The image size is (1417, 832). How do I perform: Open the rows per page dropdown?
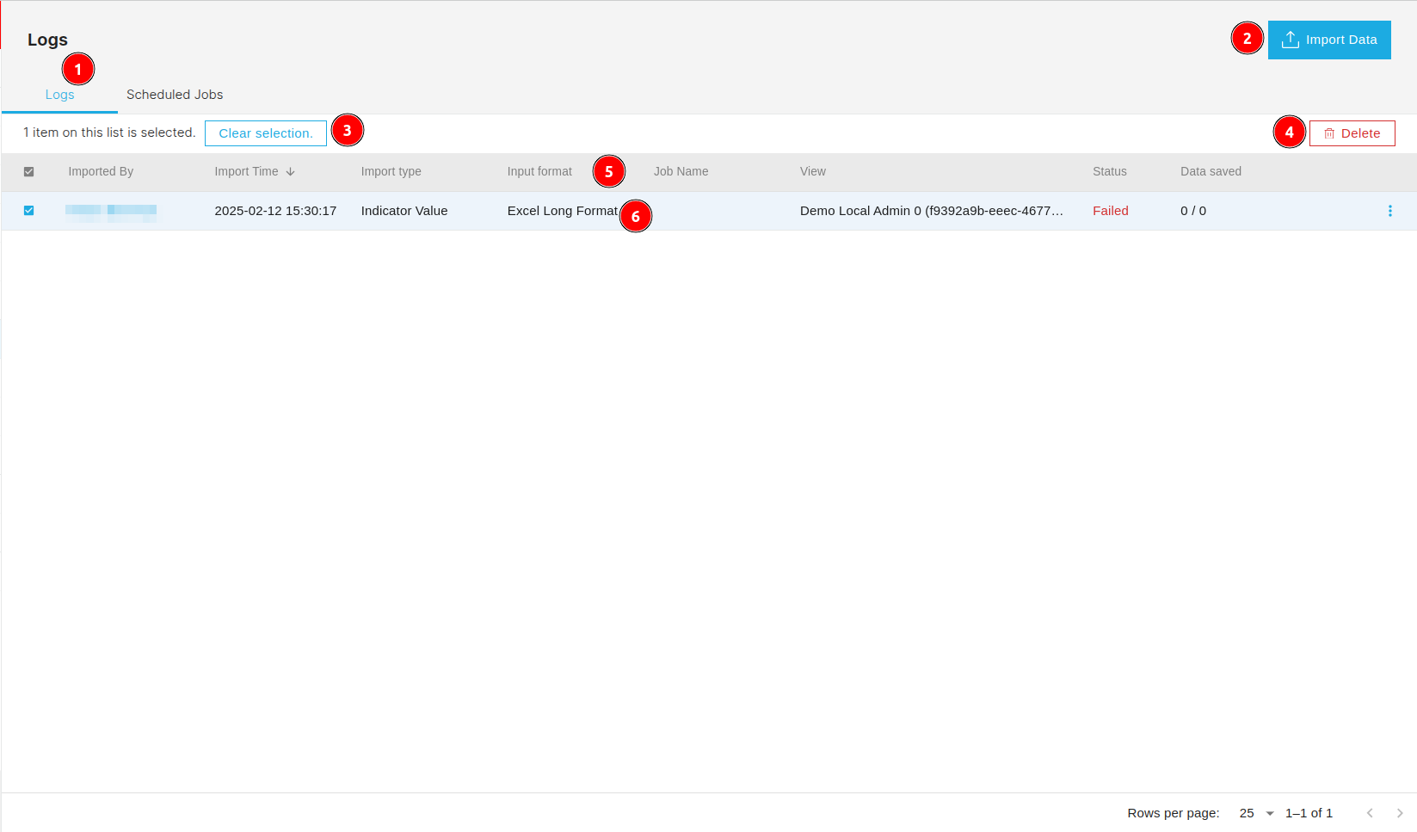(x=1256, y=813)
